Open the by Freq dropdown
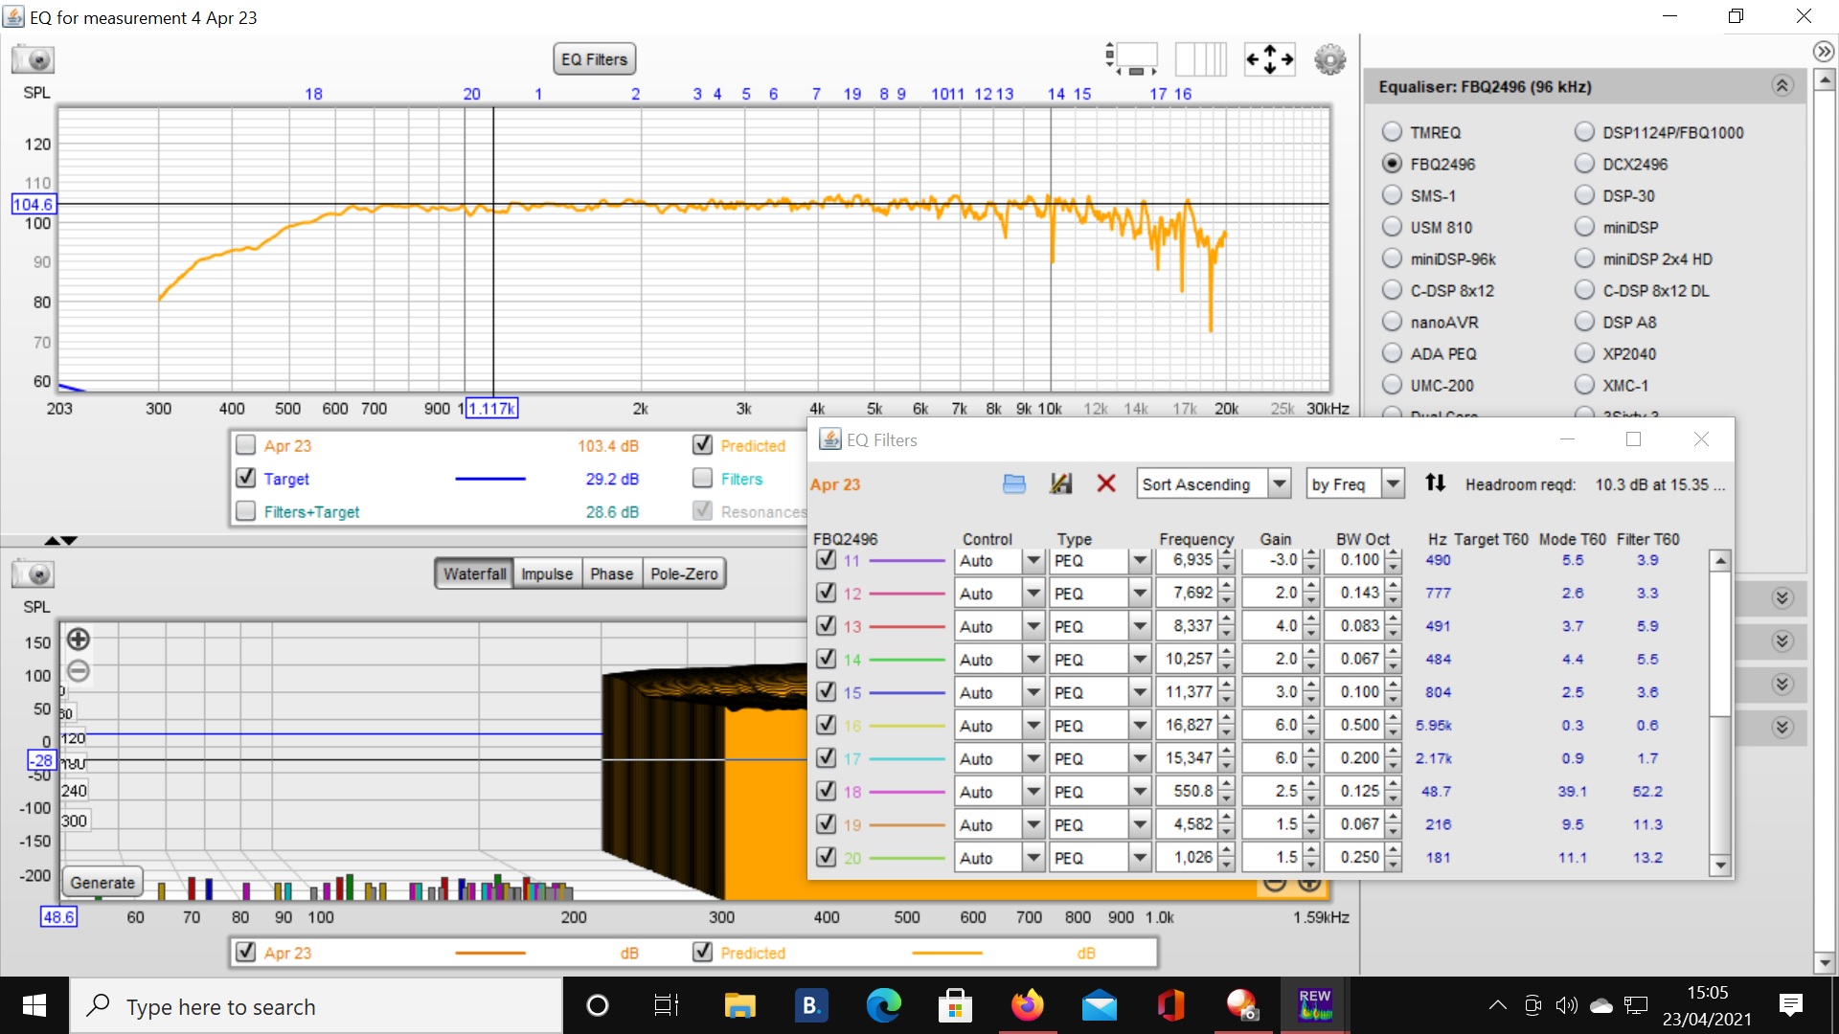 click(x=1394, y=484)
